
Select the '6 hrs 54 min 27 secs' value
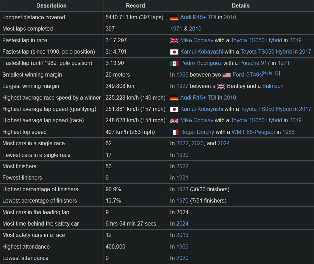tap(131, 224)
